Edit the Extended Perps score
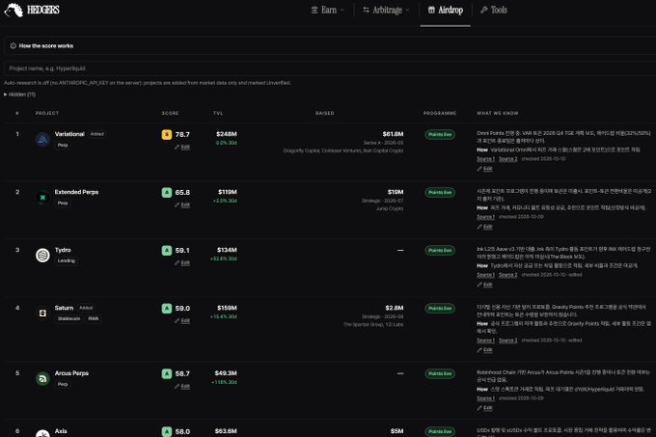The image size is (656, 437). coord(182,205)
